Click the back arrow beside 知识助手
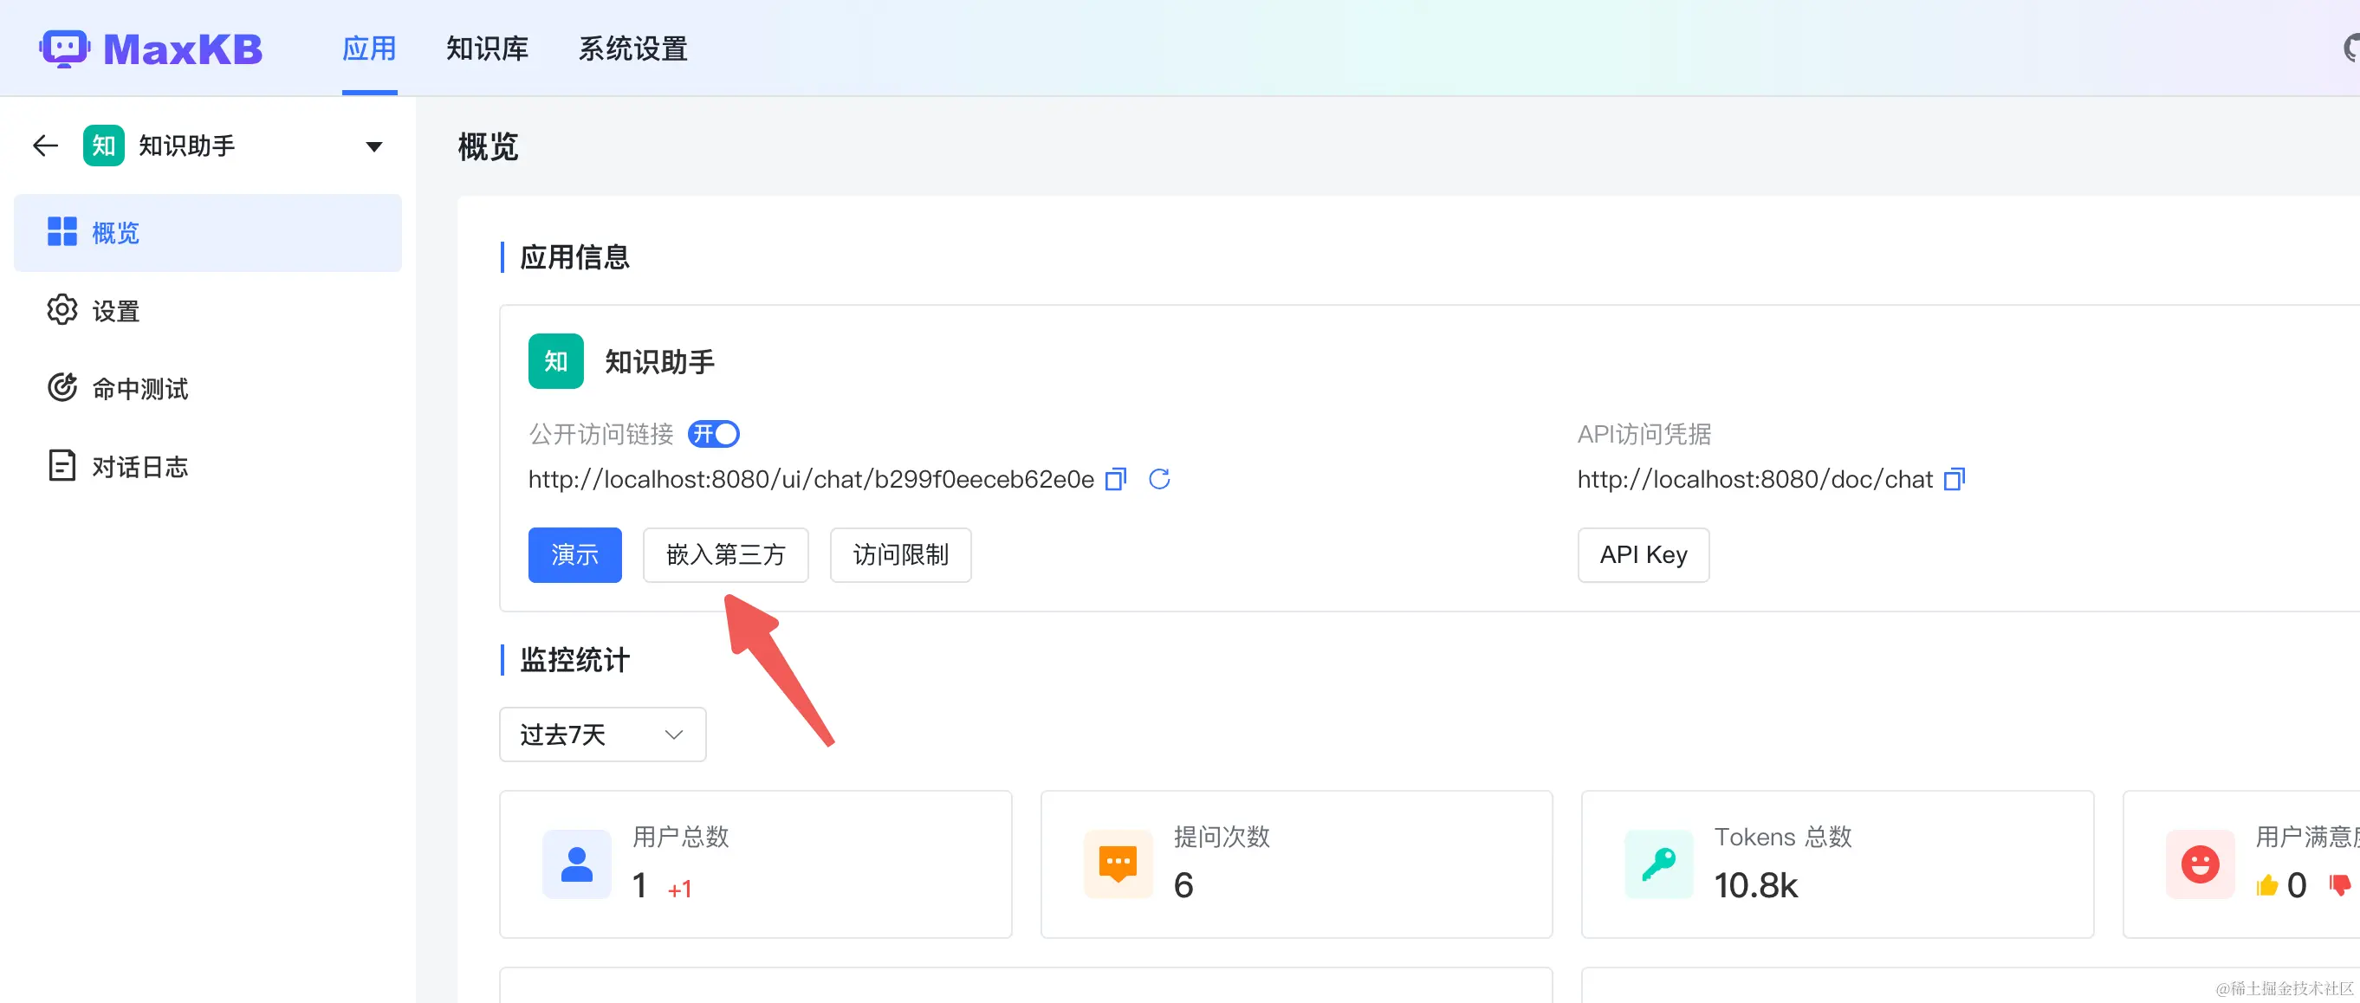The image size is (2360, 1003). click(44, 145)
